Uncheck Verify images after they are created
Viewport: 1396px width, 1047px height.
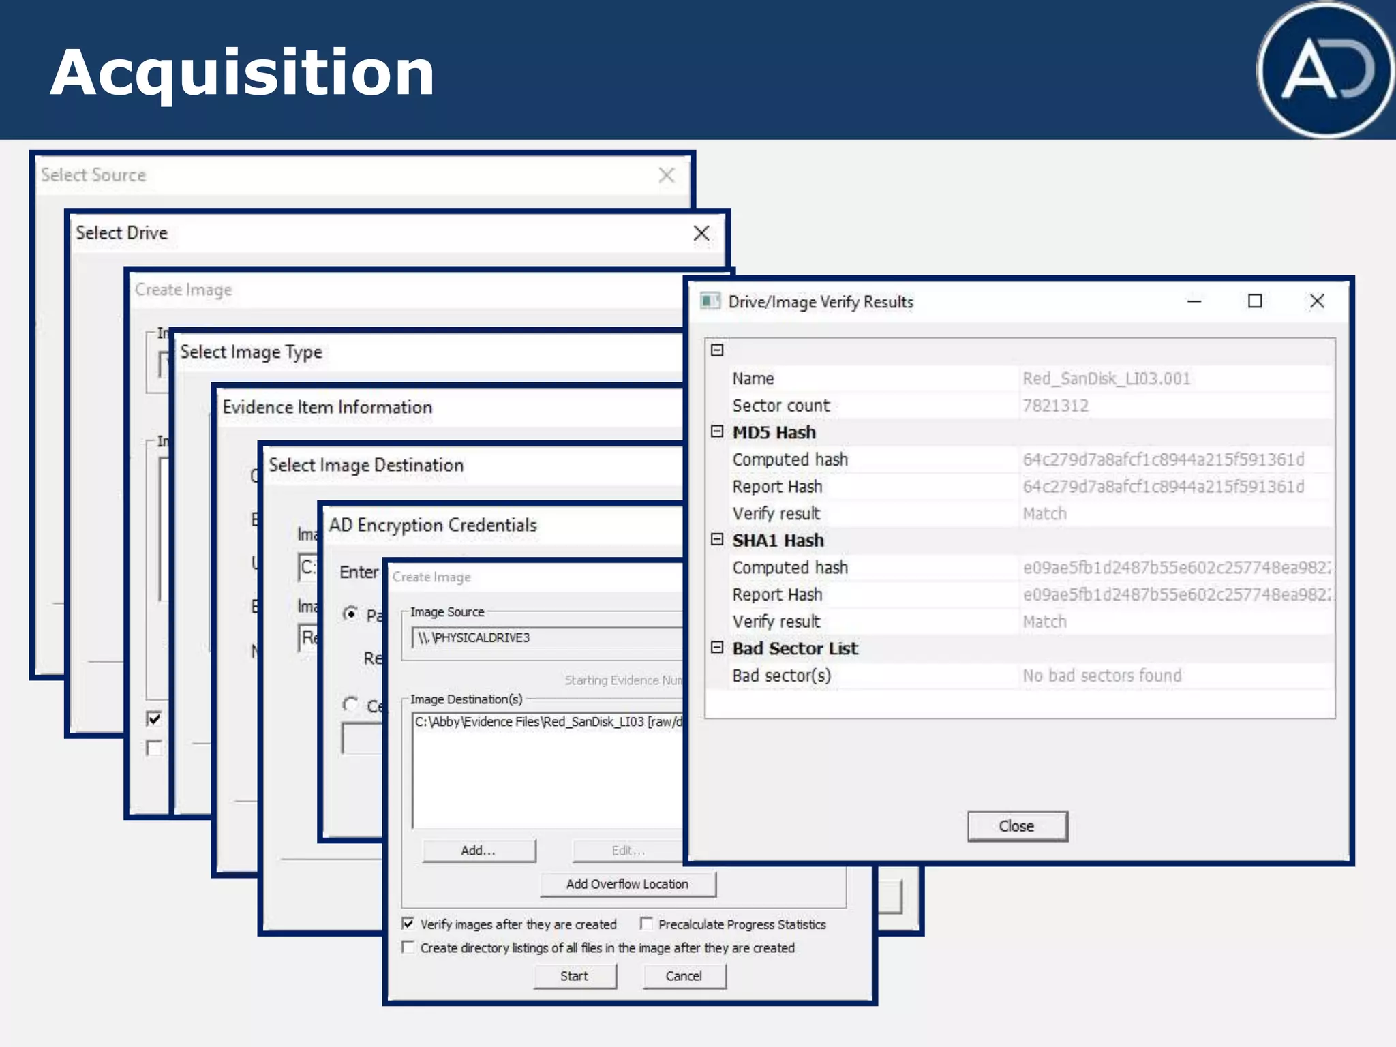[408, 924]
